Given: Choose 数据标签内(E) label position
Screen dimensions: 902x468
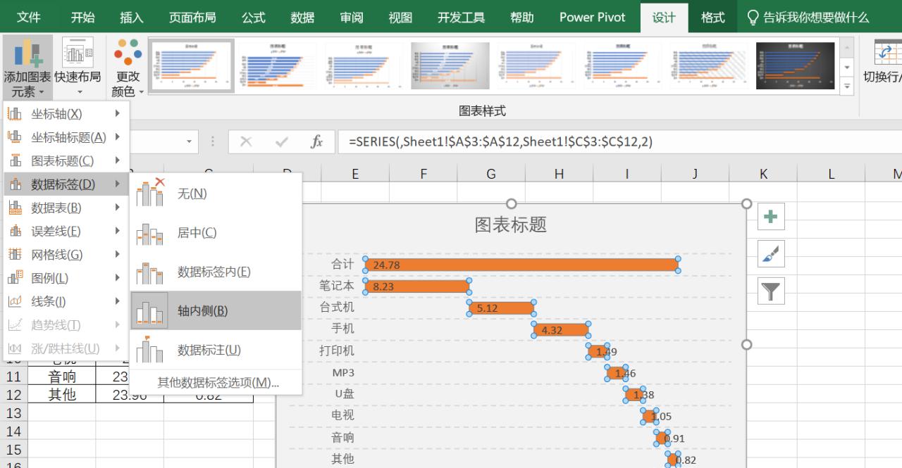Looking at the screenshot, I should (x=216, y=272).
